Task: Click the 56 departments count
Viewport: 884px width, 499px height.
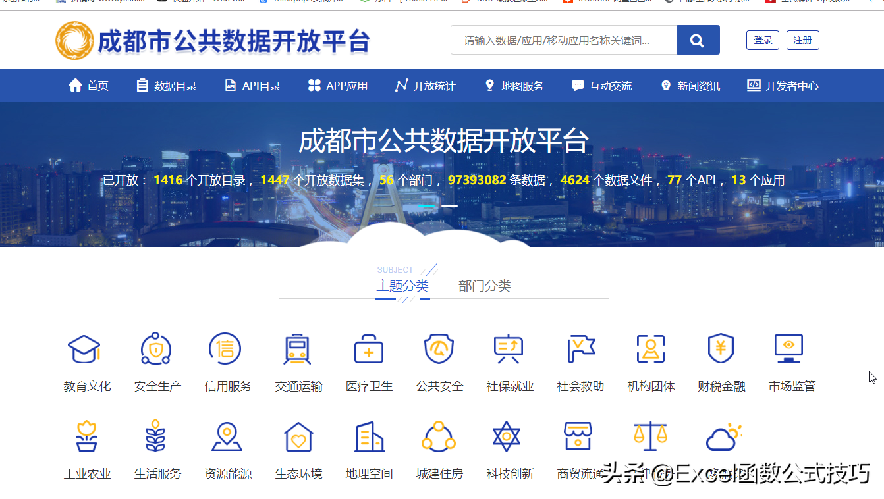Action: [386, 180]
